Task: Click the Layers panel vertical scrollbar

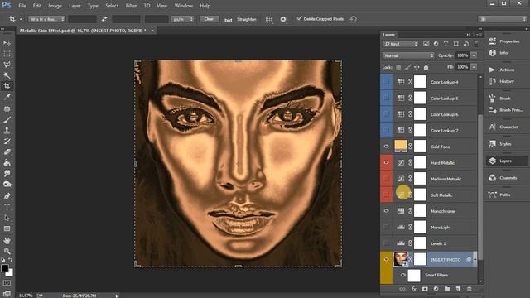Action: tap(480, 188)
